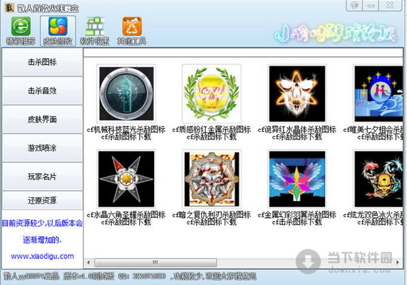This screenshot has height=285, width=407.
Task: Click the 还原资源 button
Action: [x=42, y=200]
